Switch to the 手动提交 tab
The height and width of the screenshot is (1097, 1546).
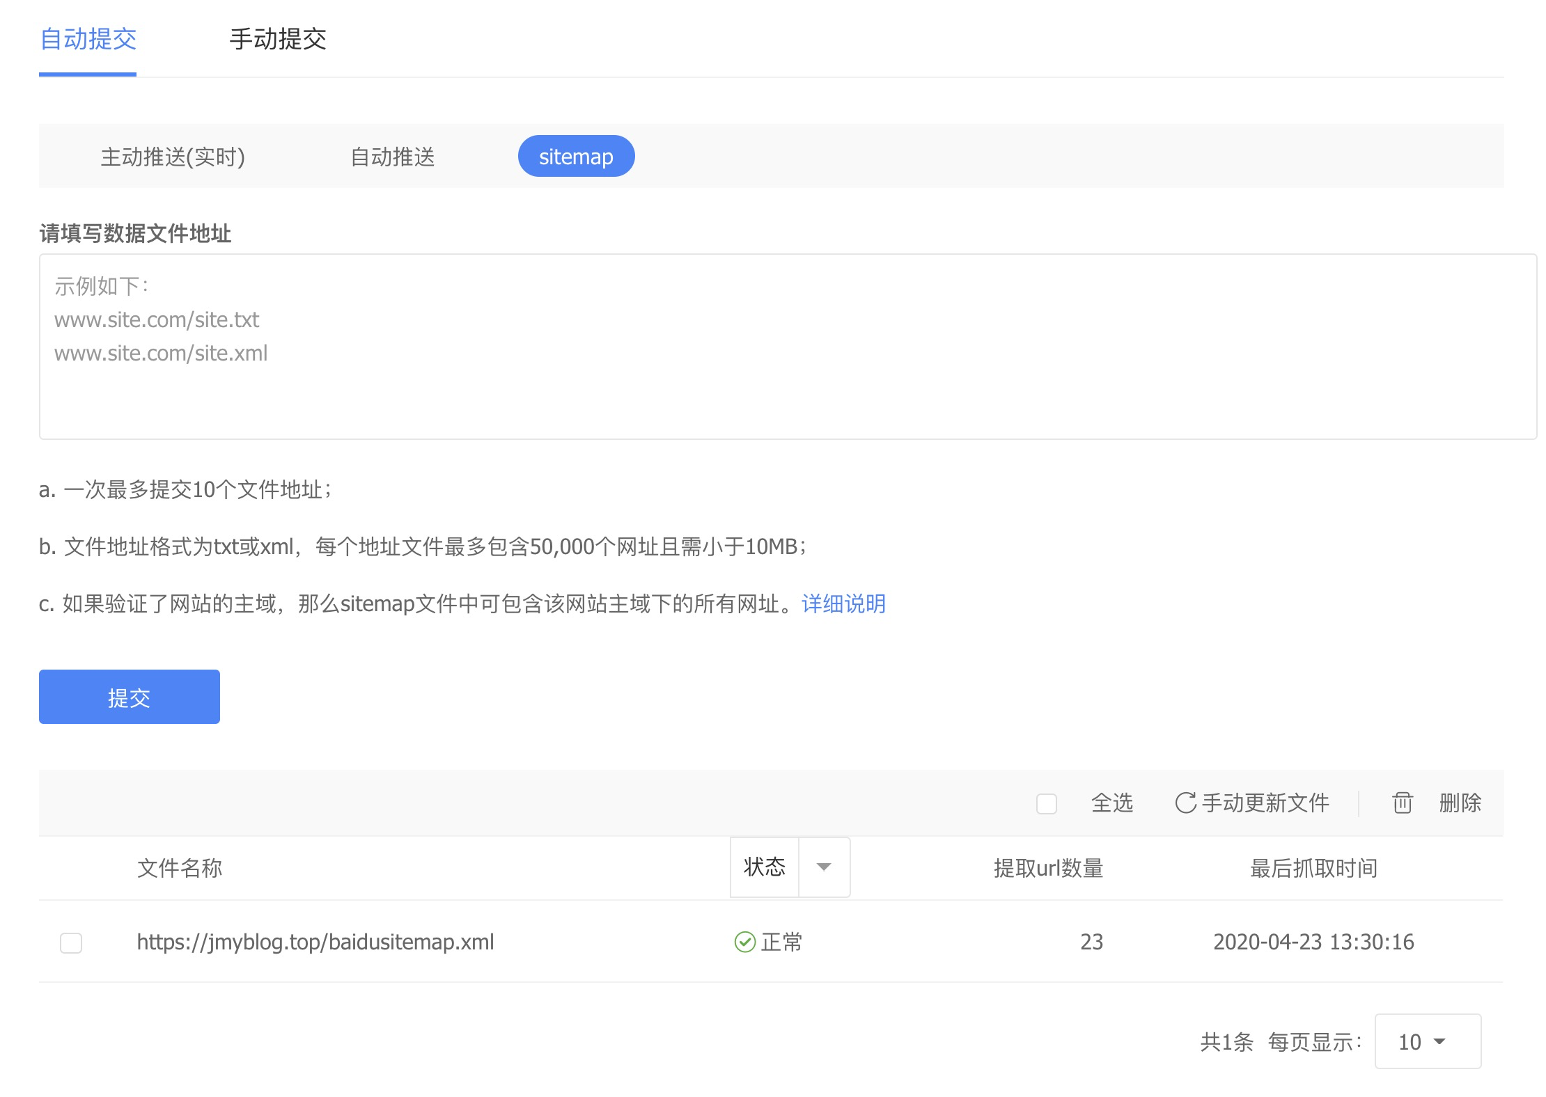(278, 39)
